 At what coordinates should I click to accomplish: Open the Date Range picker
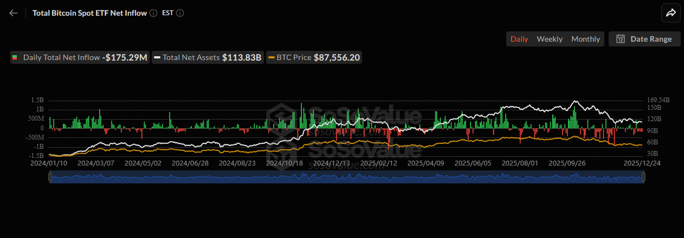(x=644, y=39)
